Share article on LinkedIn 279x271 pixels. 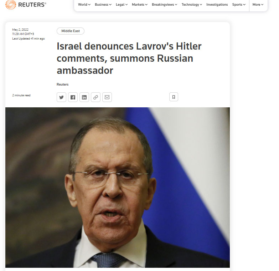pos(84,97)
